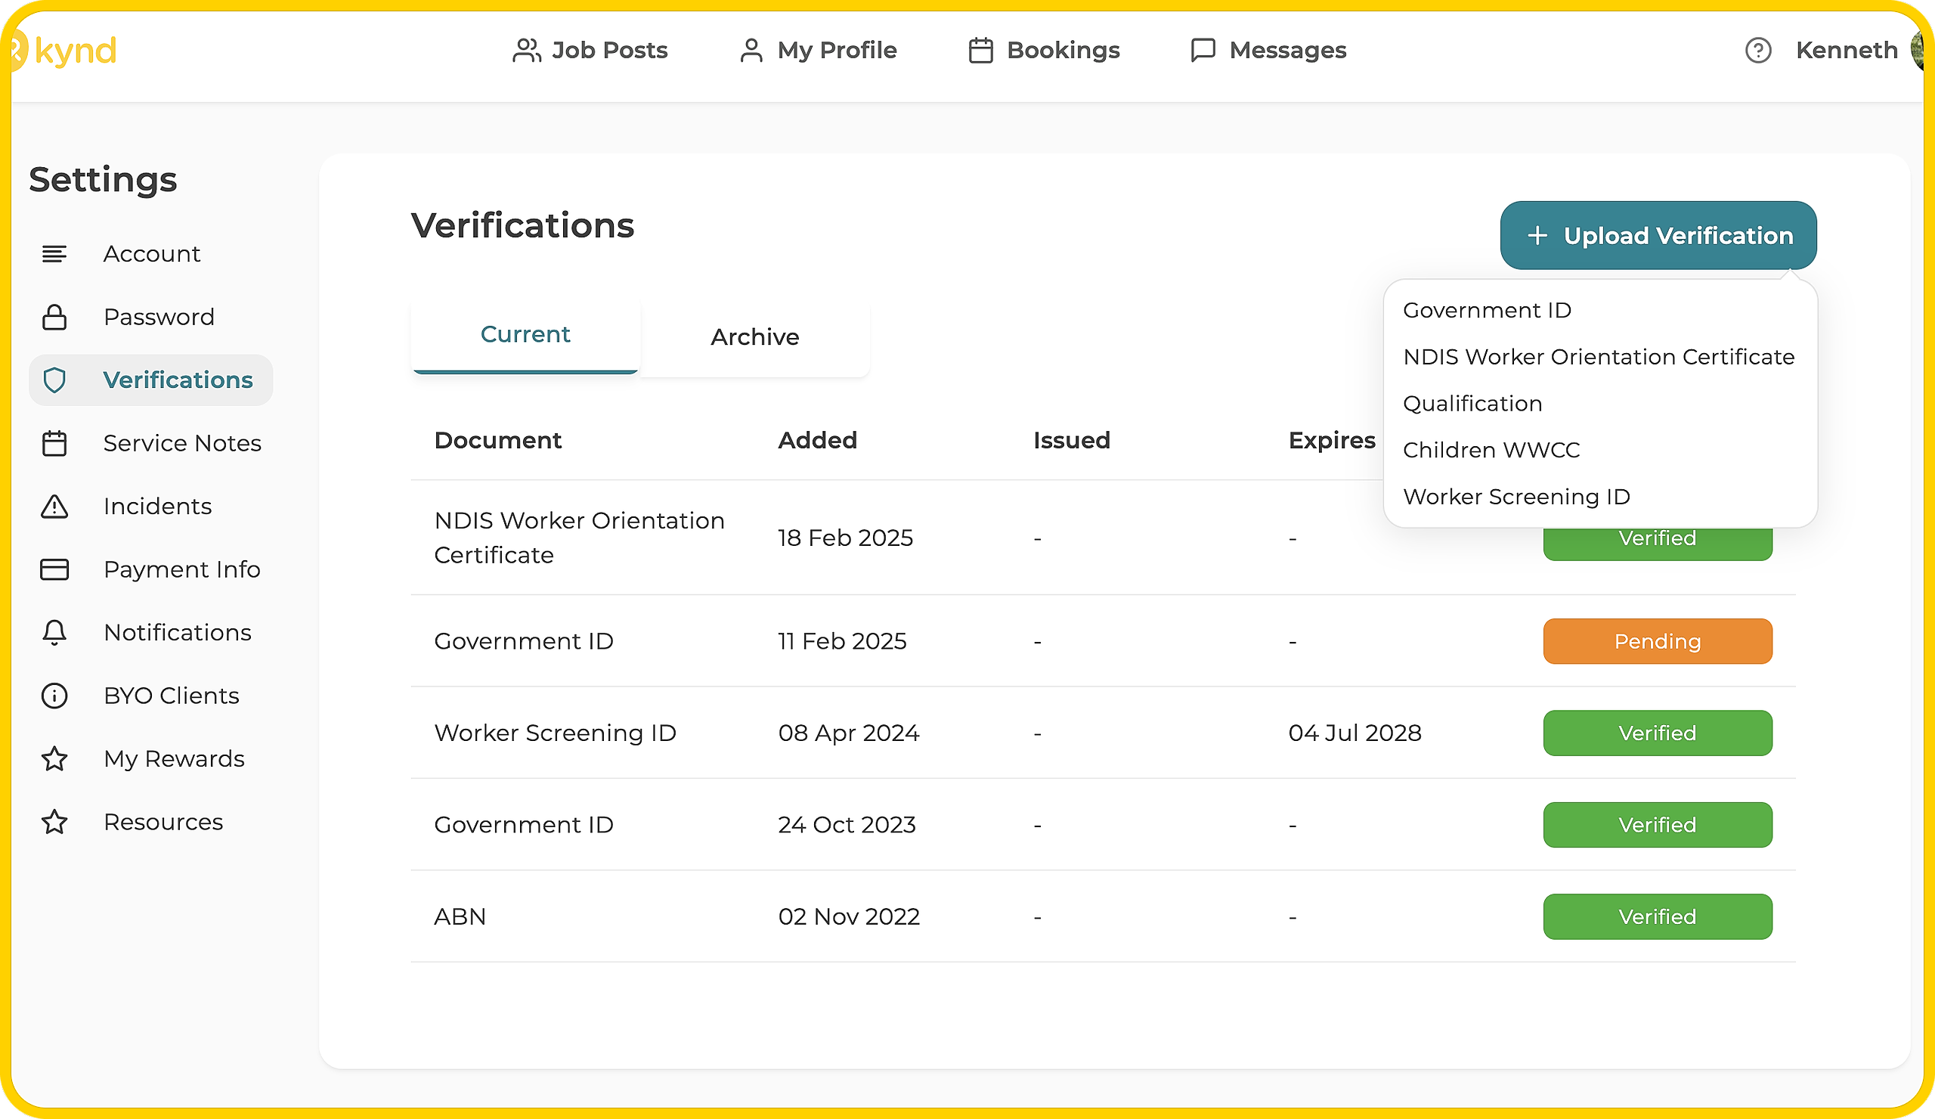
Task: Click the lock icon next to Password
Action: point(54,318)
